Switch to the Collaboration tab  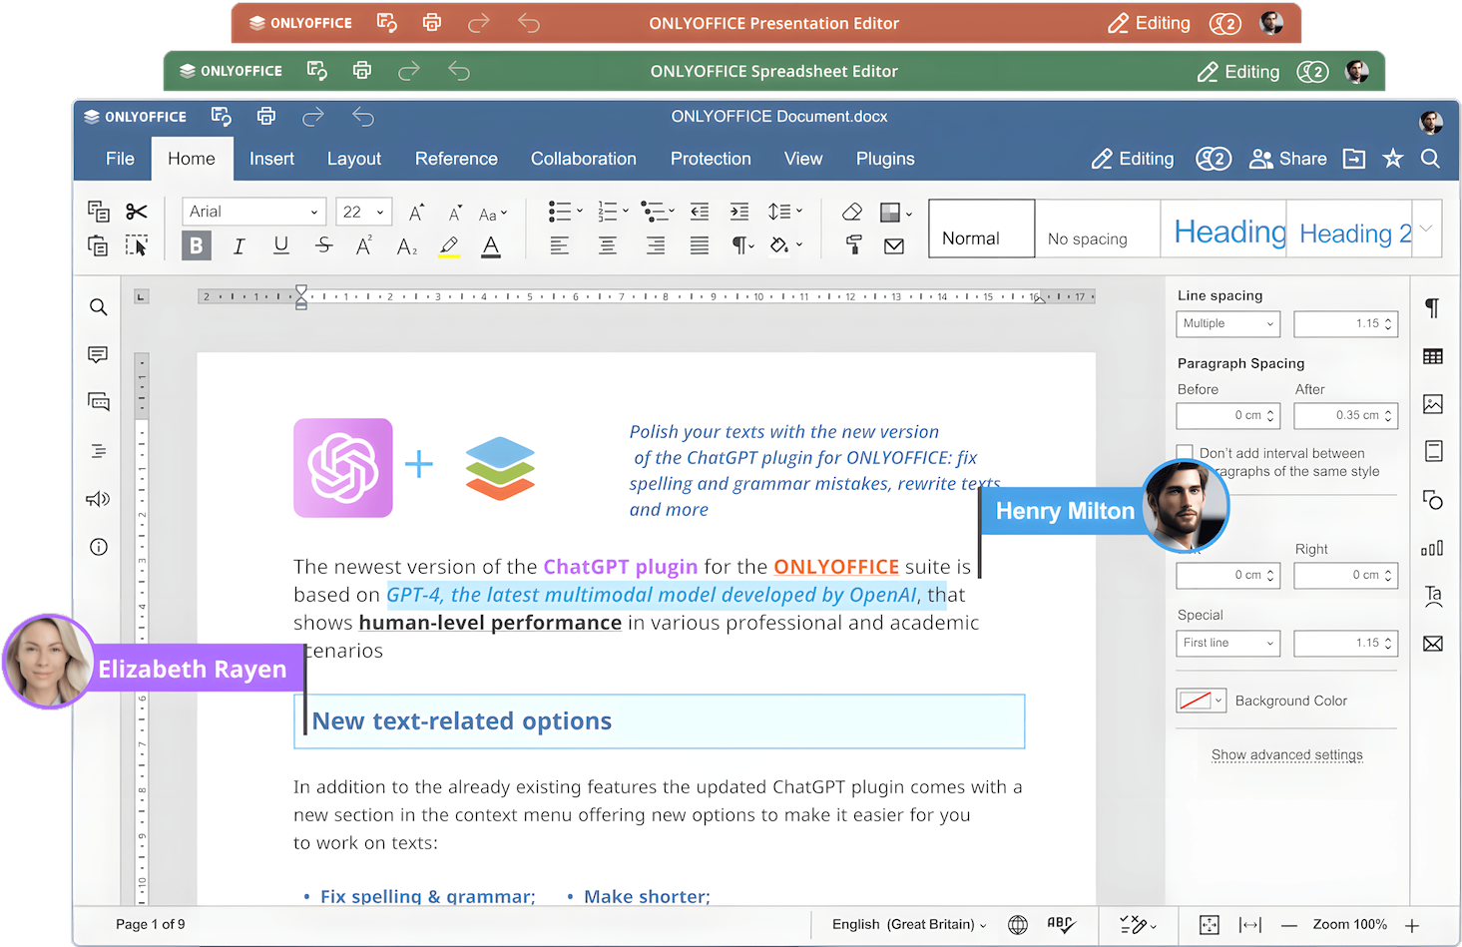click(x=584, y=159)
